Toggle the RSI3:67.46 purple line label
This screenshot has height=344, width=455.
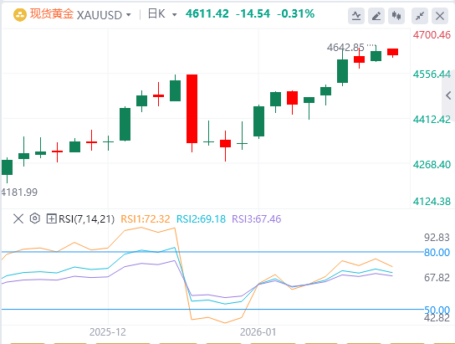click(257, 219)
